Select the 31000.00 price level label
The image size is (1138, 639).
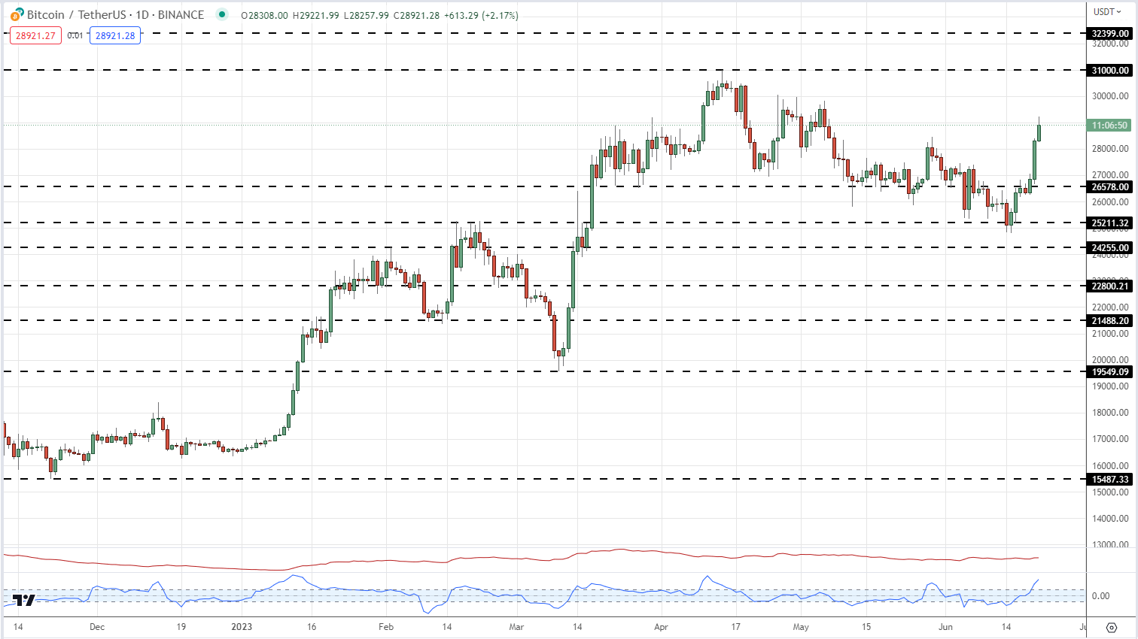click(1110, 70)
